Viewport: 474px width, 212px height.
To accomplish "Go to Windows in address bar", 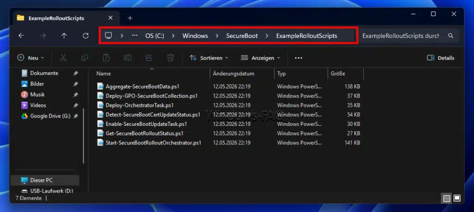I will point(195,36).
